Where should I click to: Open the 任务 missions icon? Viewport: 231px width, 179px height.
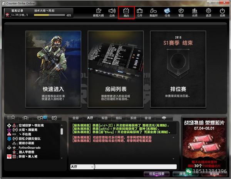(167, 13)
